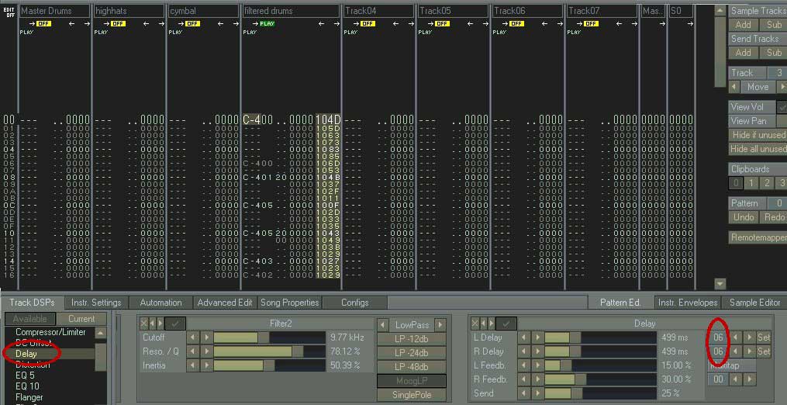Click the L Delay increase arrow

point(537,337)
